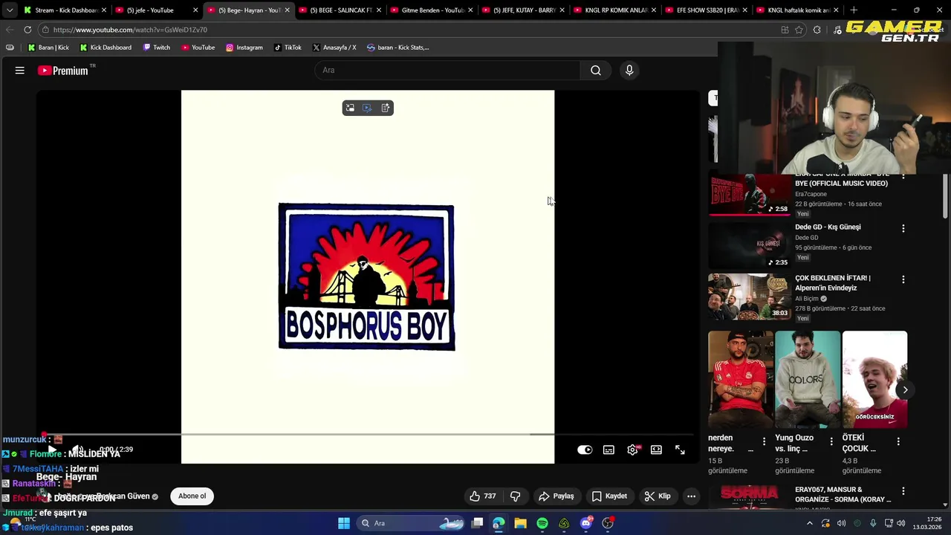Screen dimensions: 951x535
Task: Open options for ÇOK BEKLENEN İFTAR video
Action: tap(903, 280)
